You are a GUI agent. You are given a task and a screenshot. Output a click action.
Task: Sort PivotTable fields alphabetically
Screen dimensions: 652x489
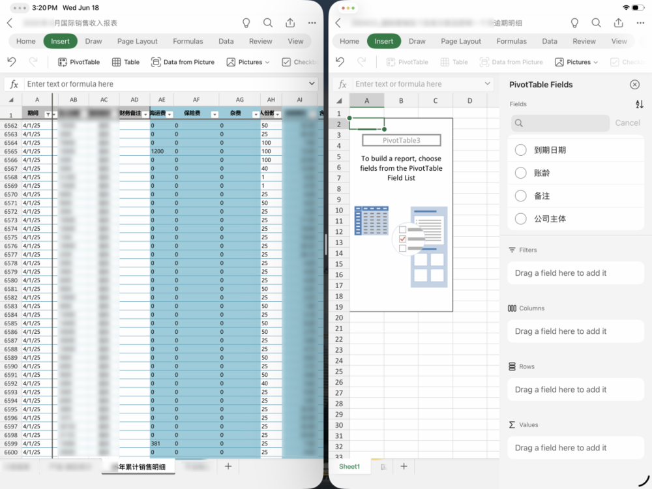[x=639, y=104]
